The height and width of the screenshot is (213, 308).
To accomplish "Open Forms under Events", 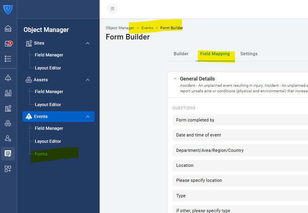I will [41, 154].
